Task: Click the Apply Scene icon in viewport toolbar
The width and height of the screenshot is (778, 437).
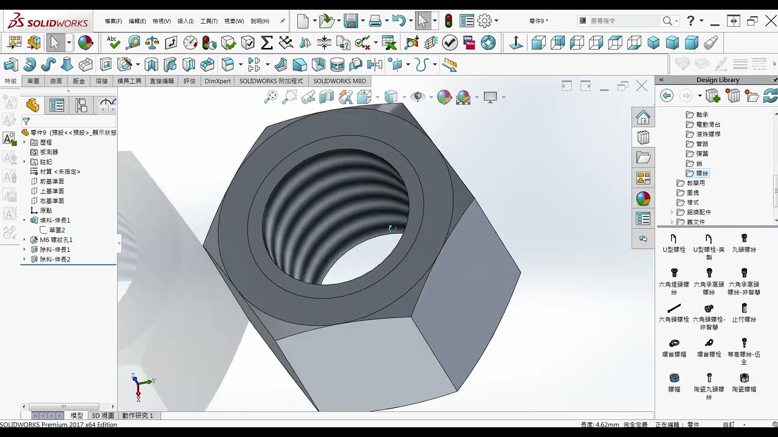Action: coord(463,97)
